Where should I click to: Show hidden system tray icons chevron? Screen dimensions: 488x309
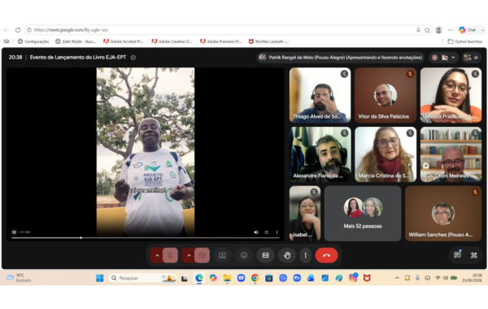[x=397, y=278]
